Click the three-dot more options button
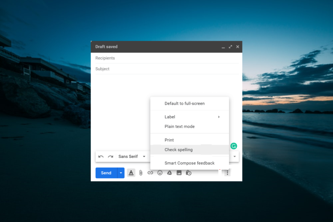Viewport: 333px width, 222px height. point(227,173)
